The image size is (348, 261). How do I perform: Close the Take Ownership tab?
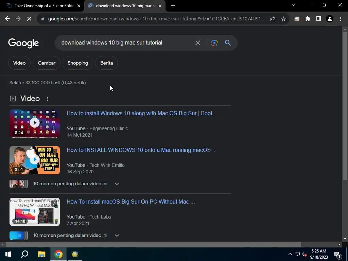pyautogui.click(x=79, y=6)
